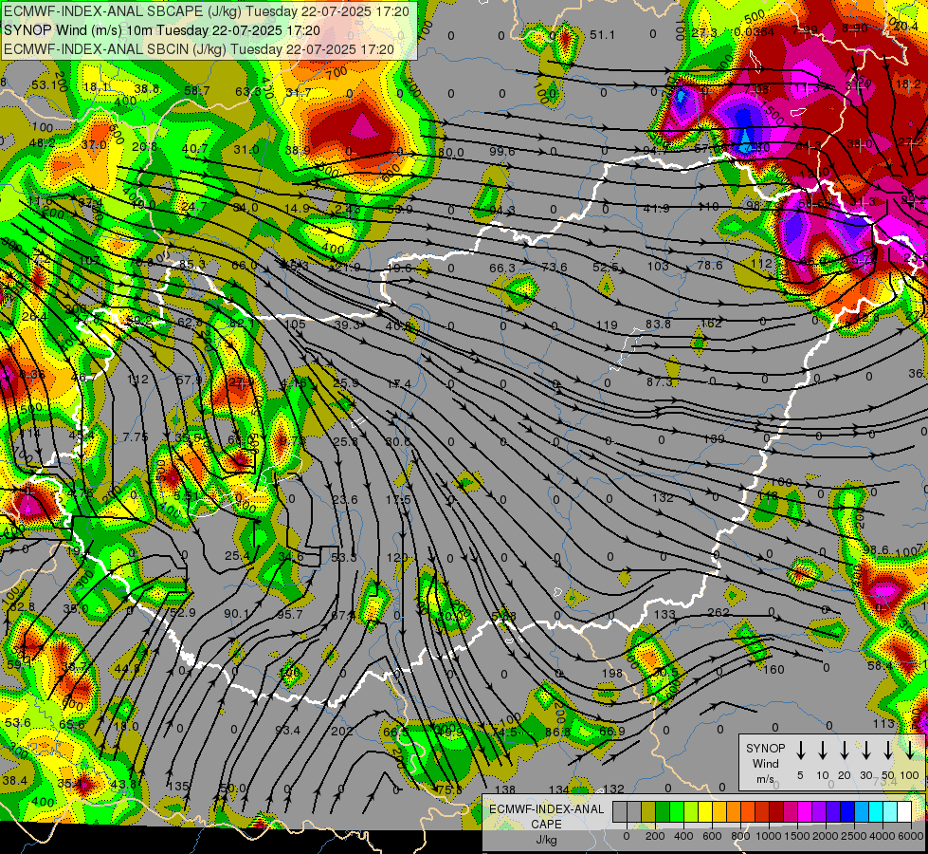Viewport: 928px width, 854px height.
Task: Click the SYNOP Wind m/s legend label
Action: [765, 763]
